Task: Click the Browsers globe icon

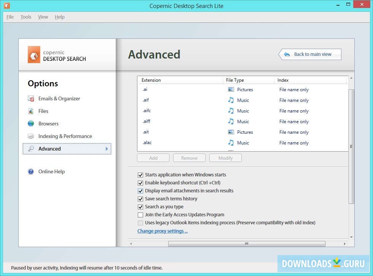Action: (x=31, y=124)
